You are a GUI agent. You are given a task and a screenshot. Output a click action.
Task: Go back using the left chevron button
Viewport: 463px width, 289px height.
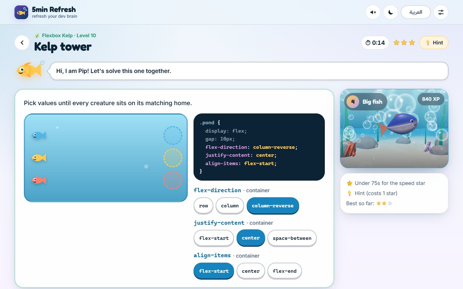pyautogui.click(x=22, y=43)
